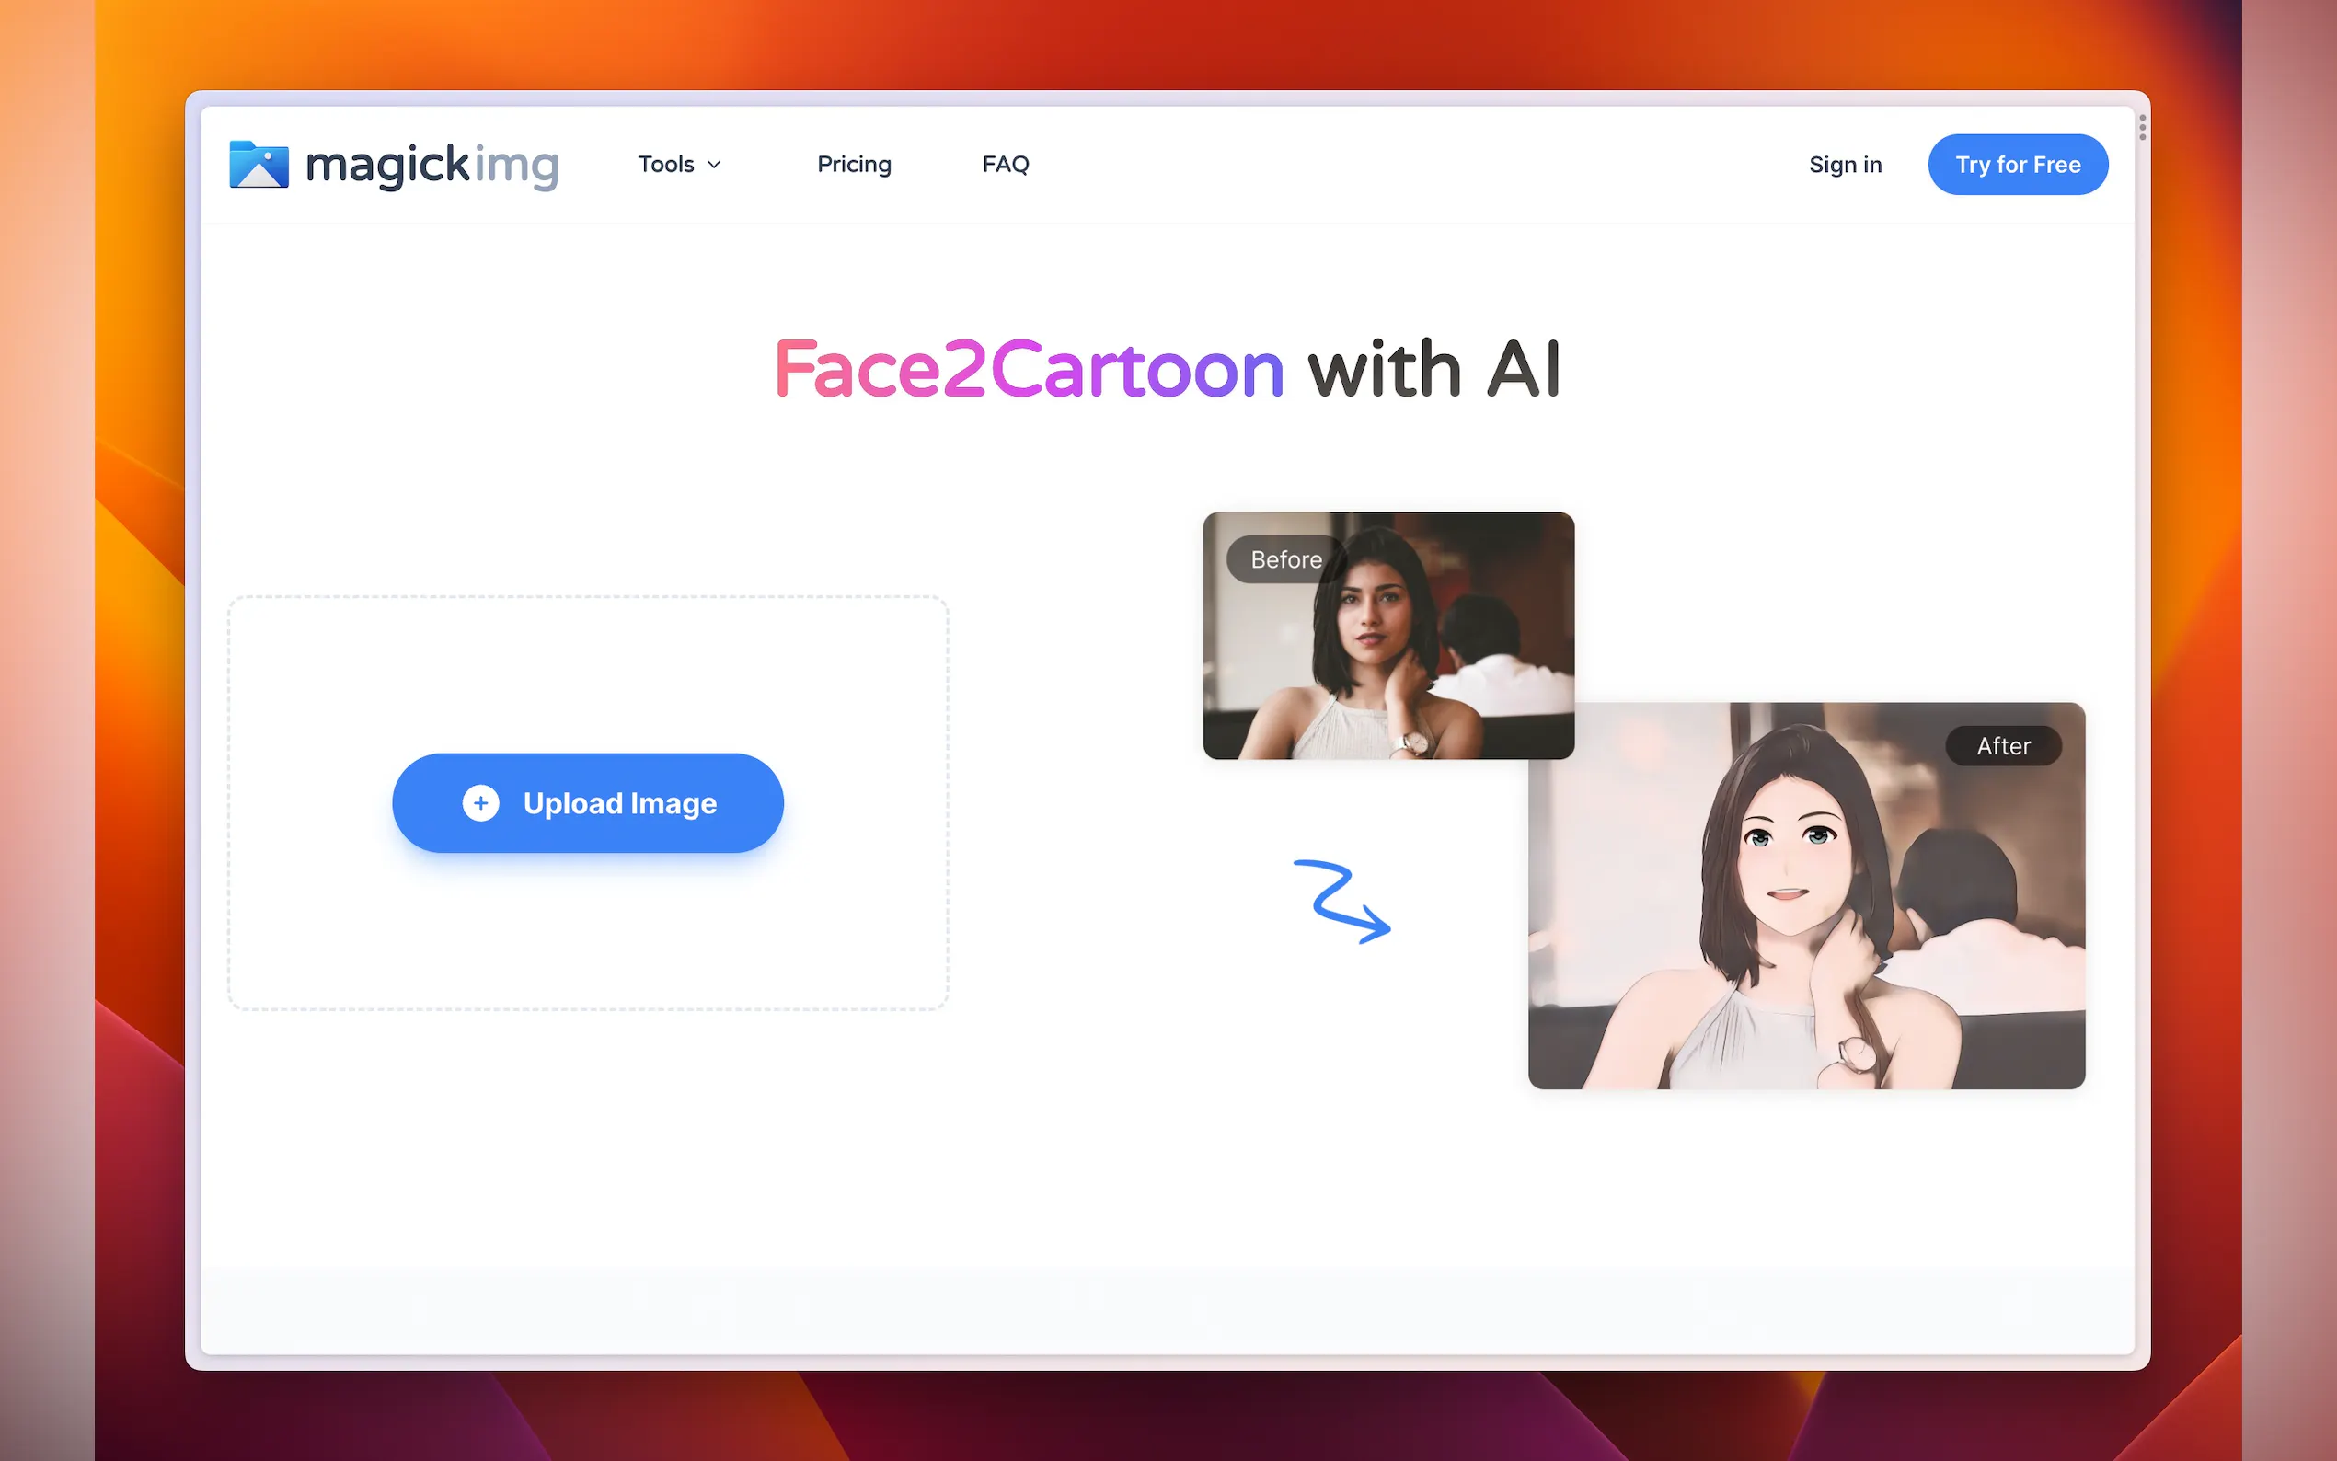This screenshot has height=1461, width=2337.
Task: Click the After cartoon sample image
Action: [1807, 896]
